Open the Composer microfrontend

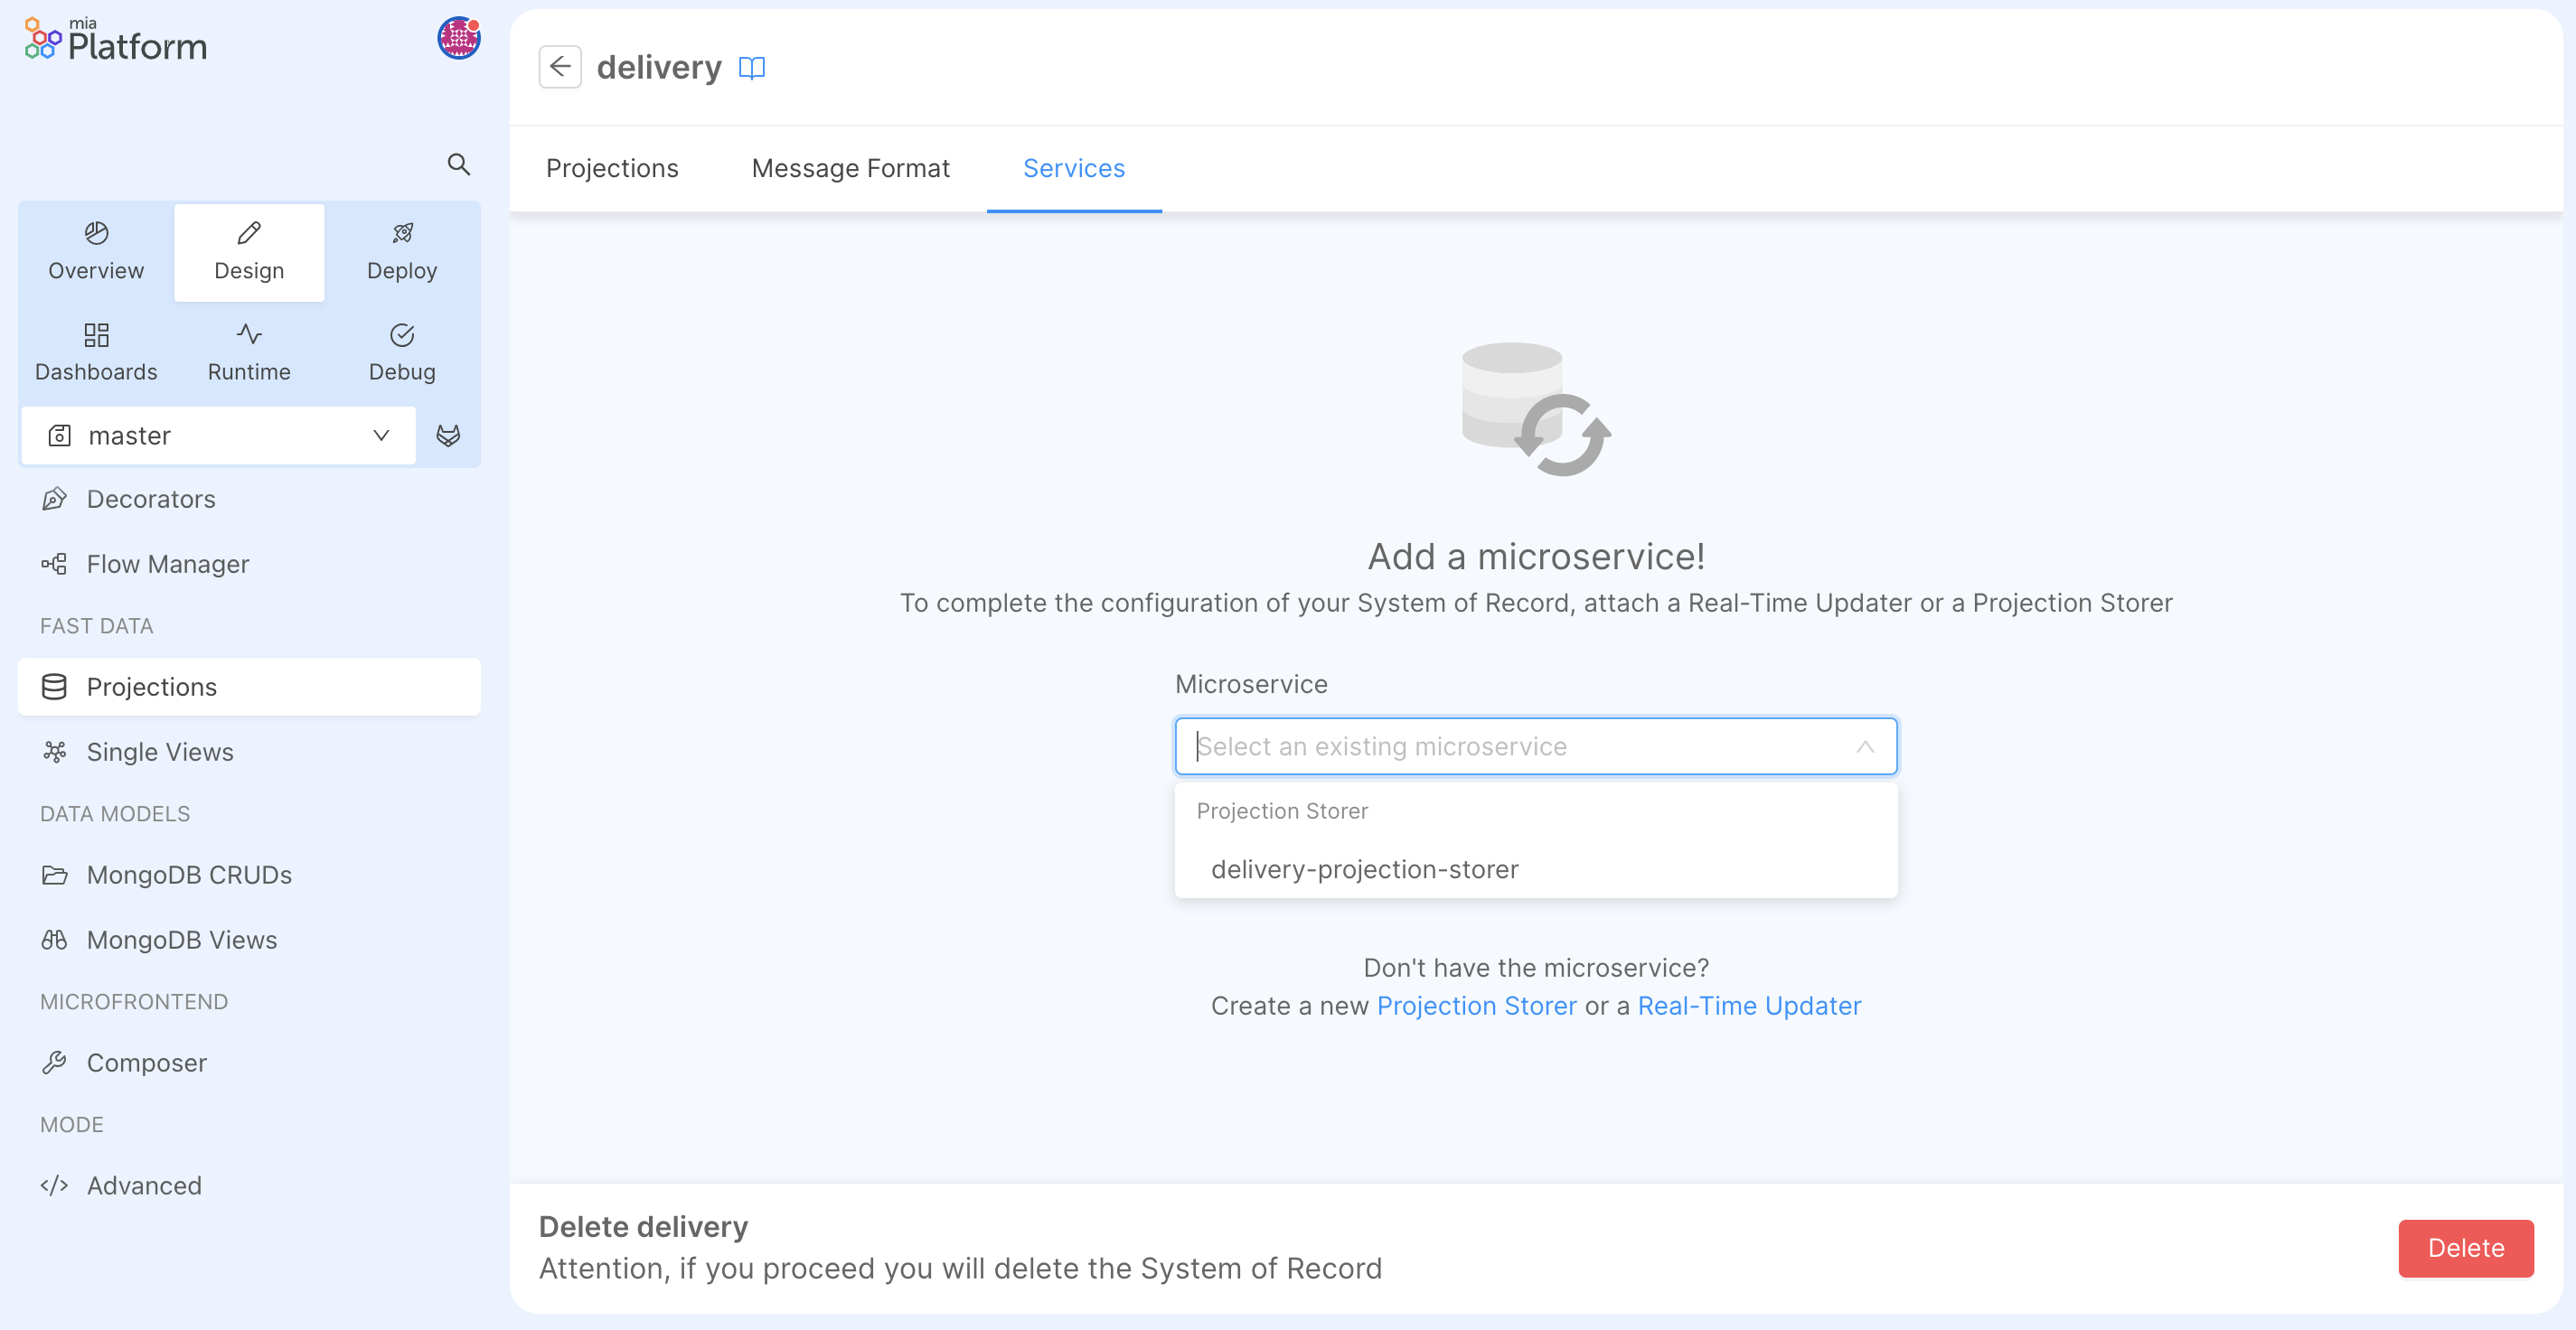[x=146, y=1062]
